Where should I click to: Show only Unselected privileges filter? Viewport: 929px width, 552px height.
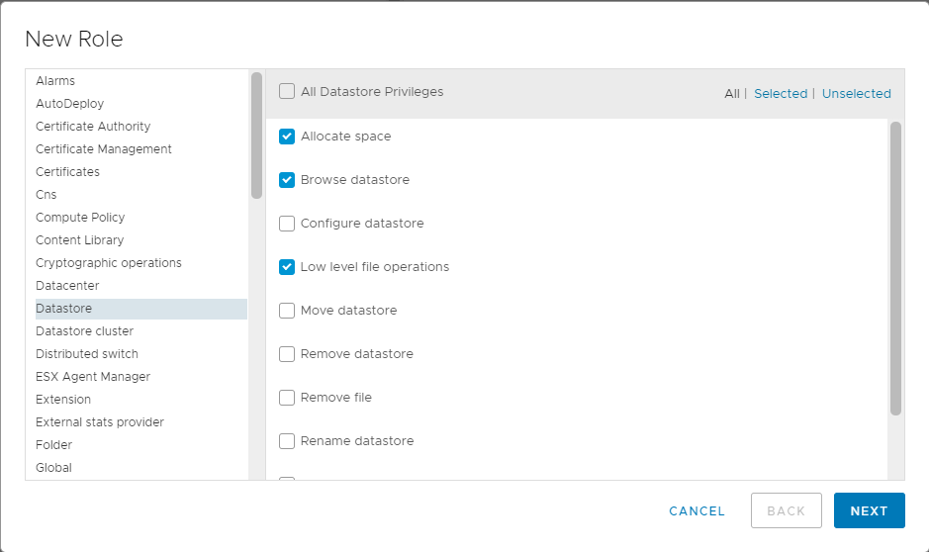coord(856,94)
